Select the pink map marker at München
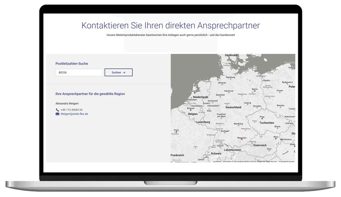Screen dimensions: 341x197 click(241, 139)
